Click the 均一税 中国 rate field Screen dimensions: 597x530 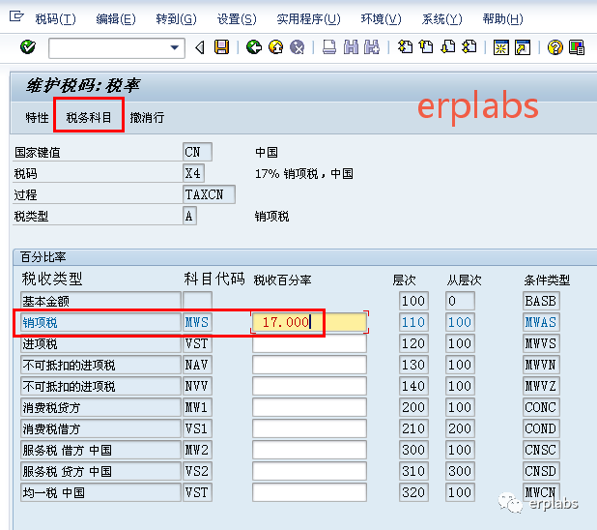(309, 492)
